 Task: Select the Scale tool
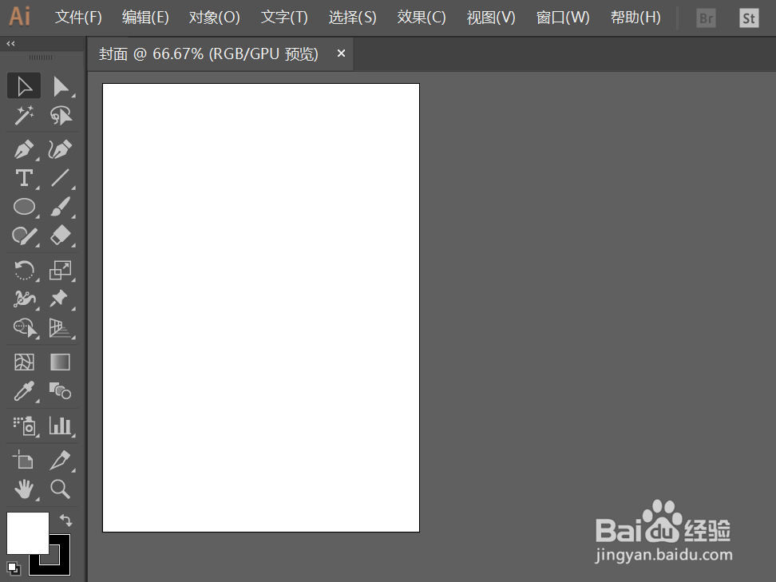(x=61, y=270)
